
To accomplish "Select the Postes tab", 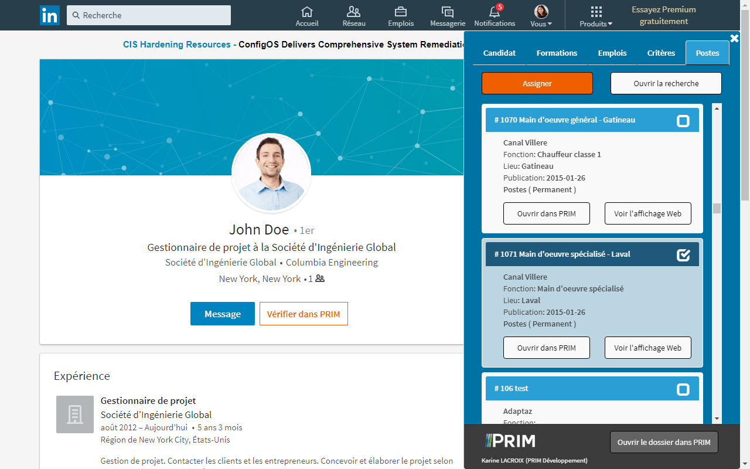I will pyautogui.click(x=707, y=53).
